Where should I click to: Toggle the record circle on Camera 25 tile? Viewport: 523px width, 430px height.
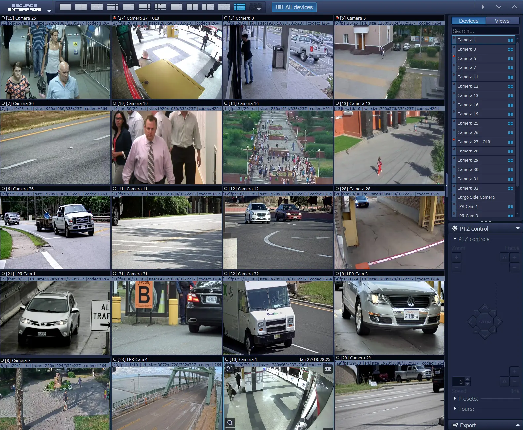(3, 18)
